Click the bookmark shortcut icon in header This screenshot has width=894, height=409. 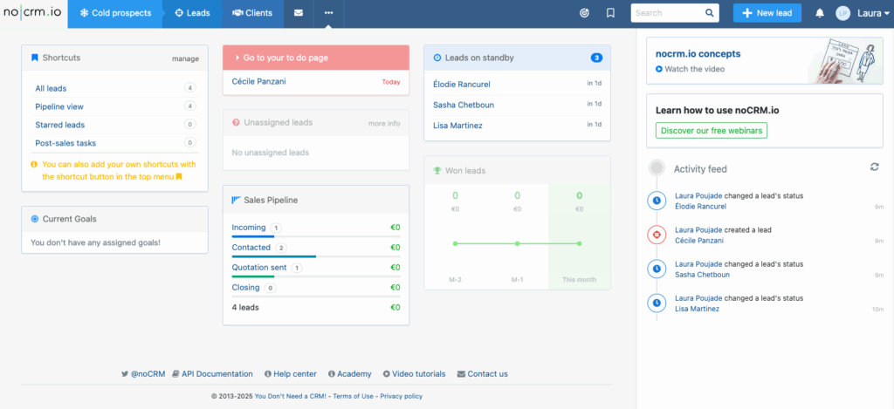[x=610, y=13]
